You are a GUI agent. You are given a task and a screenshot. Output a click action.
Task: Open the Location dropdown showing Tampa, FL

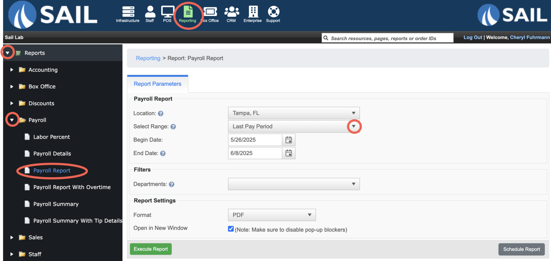pyautogui.click(x=294, y=113)
